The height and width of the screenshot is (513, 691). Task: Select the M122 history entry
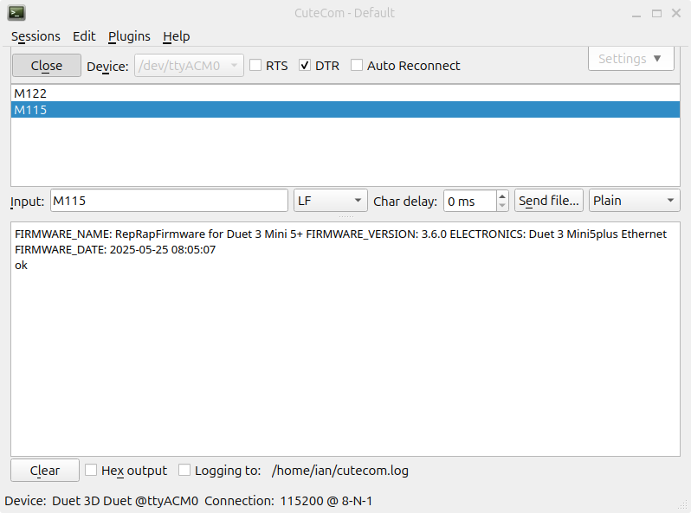pyautogui.click(x=345, y=93)
